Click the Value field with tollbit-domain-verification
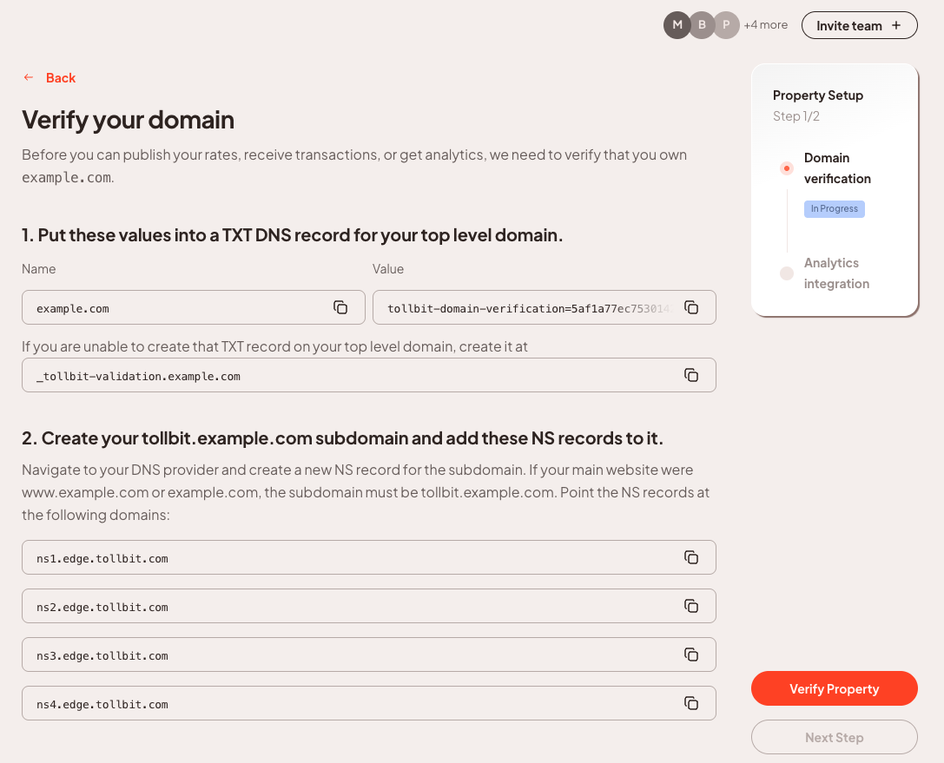The width and height of the screenshot is (944, 763). pyautogui.click(x=545, y=307)
